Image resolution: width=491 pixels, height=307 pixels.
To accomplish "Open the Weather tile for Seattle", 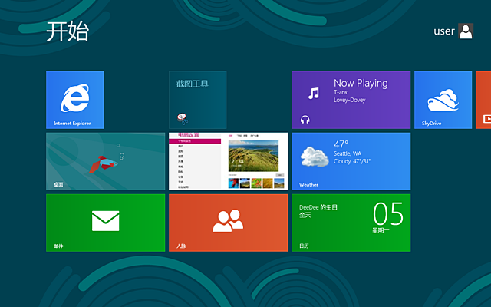I will [x=351, y=161].
